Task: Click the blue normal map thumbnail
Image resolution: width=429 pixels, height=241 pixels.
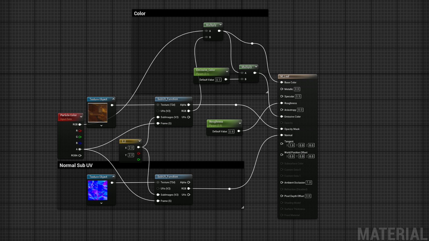Action: click(x=98, y=190)
